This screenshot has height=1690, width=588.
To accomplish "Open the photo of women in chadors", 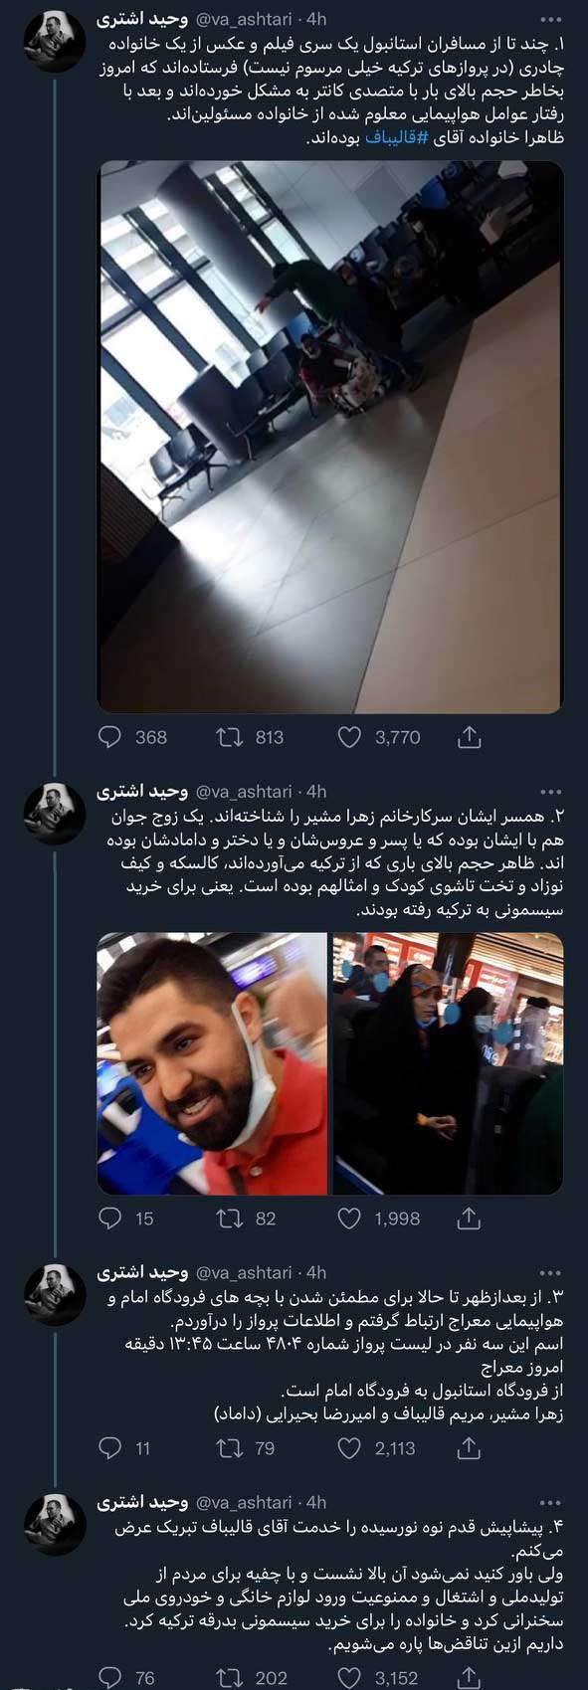I will click(x=449, y=1062).
